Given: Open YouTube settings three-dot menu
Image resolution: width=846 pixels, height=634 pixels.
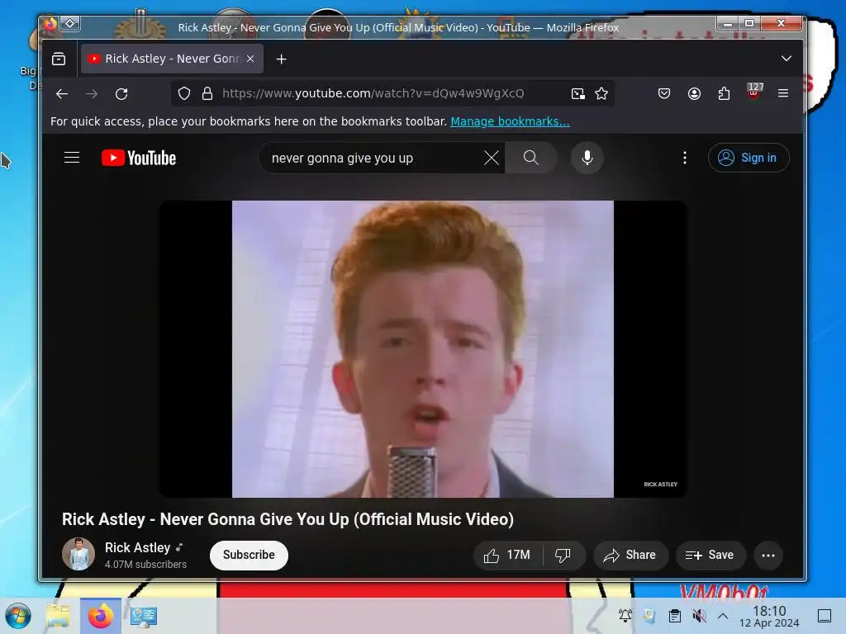Looking at the screenshot, I should (685, 158).
